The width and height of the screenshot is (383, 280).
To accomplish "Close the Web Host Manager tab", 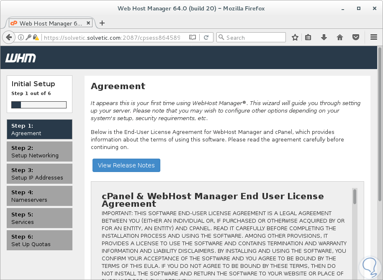I will pos(88,23).
